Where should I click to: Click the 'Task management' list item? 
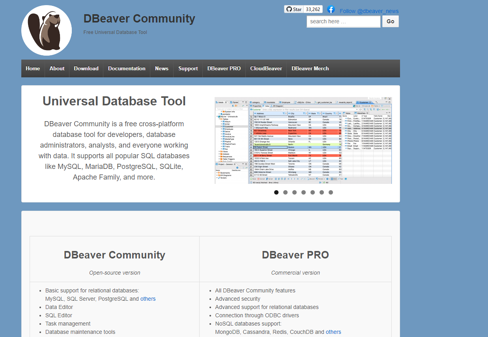[x=68, y=324]
